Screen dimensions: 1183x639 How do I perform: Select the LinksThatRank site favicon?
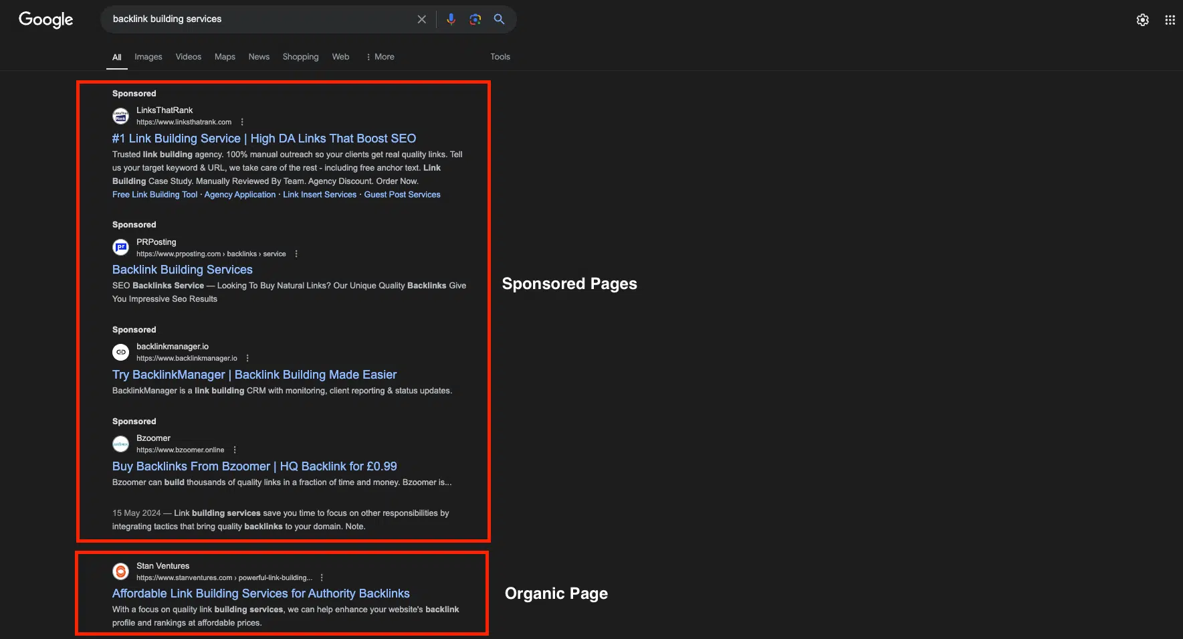click(120, 116)
